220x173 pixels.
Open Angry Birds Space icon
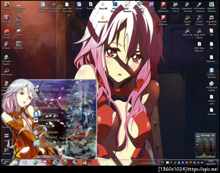pos(199,33)
